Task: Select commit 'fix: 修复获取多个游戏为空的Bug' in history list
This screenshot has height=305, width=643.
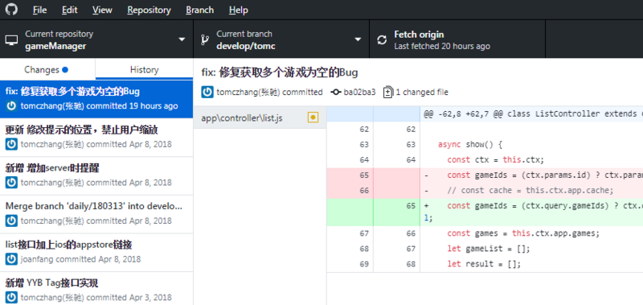Action: (x=96, y=99)
